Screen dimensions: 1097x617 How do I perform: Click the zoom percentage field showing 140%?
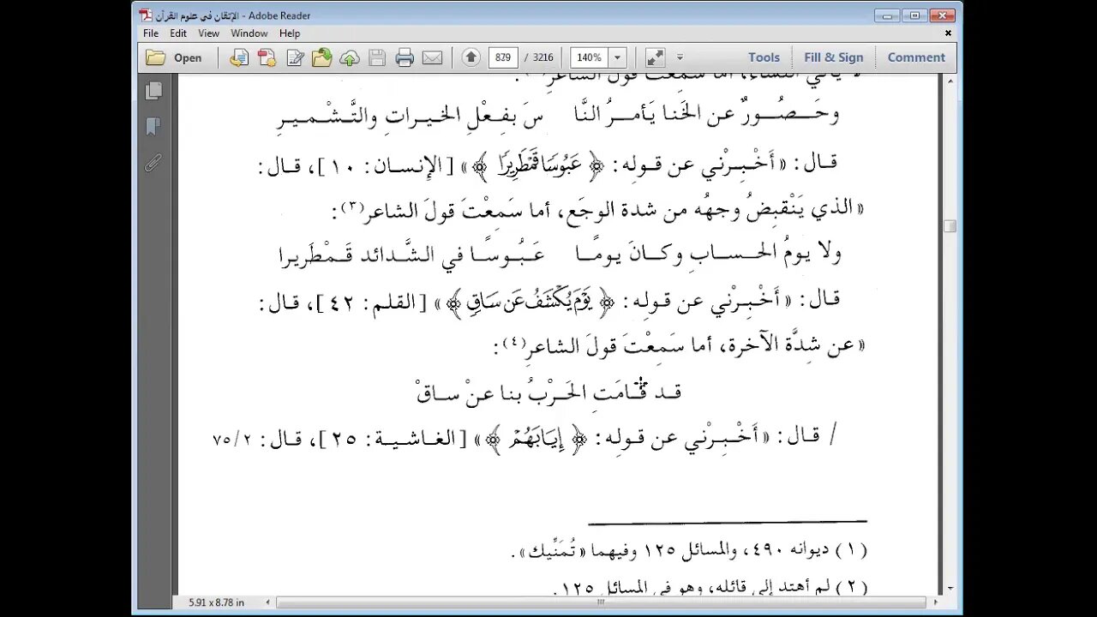click(x=590, y=57)
